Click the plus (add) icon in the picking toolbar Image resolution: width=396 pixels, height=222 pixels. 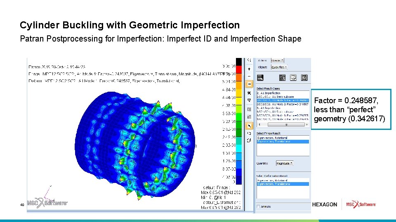pos(249,69)
